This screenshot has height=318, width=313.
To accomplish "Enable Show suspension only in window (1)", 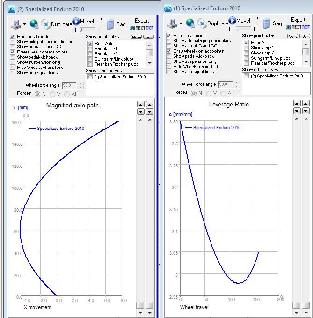I will pos(168,61).
